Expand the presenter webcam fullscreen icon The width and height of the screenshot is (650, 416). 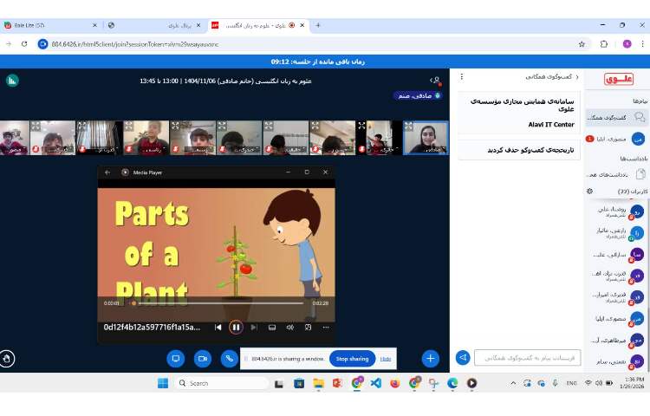[409, 126]
